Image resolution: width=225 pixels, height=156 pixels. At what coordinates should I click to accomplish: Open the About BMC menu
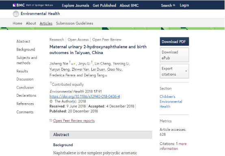click(129, 5)
